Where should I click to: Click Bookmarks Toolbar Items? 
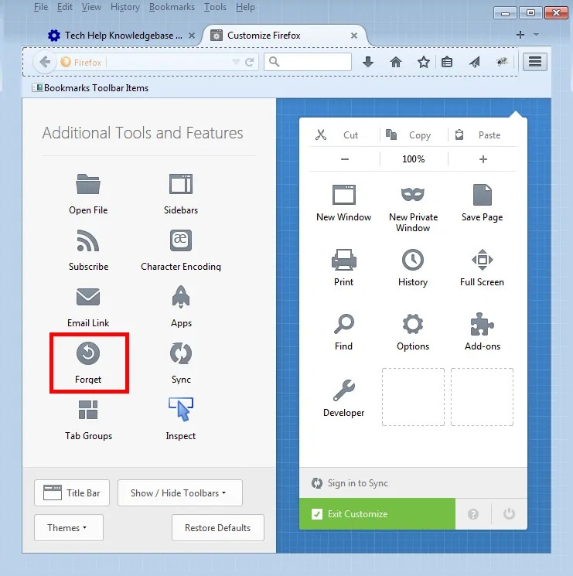pyautogui.click(x=90, y=88)
